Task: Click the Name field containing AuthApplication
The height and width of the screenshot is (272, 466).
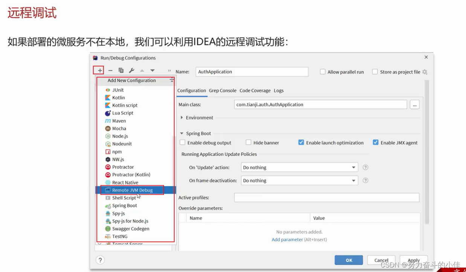Action: tap(252, 72)
